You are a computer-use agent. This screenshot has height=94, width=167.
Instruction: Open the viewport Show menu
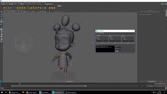click(x=15, y=10)
